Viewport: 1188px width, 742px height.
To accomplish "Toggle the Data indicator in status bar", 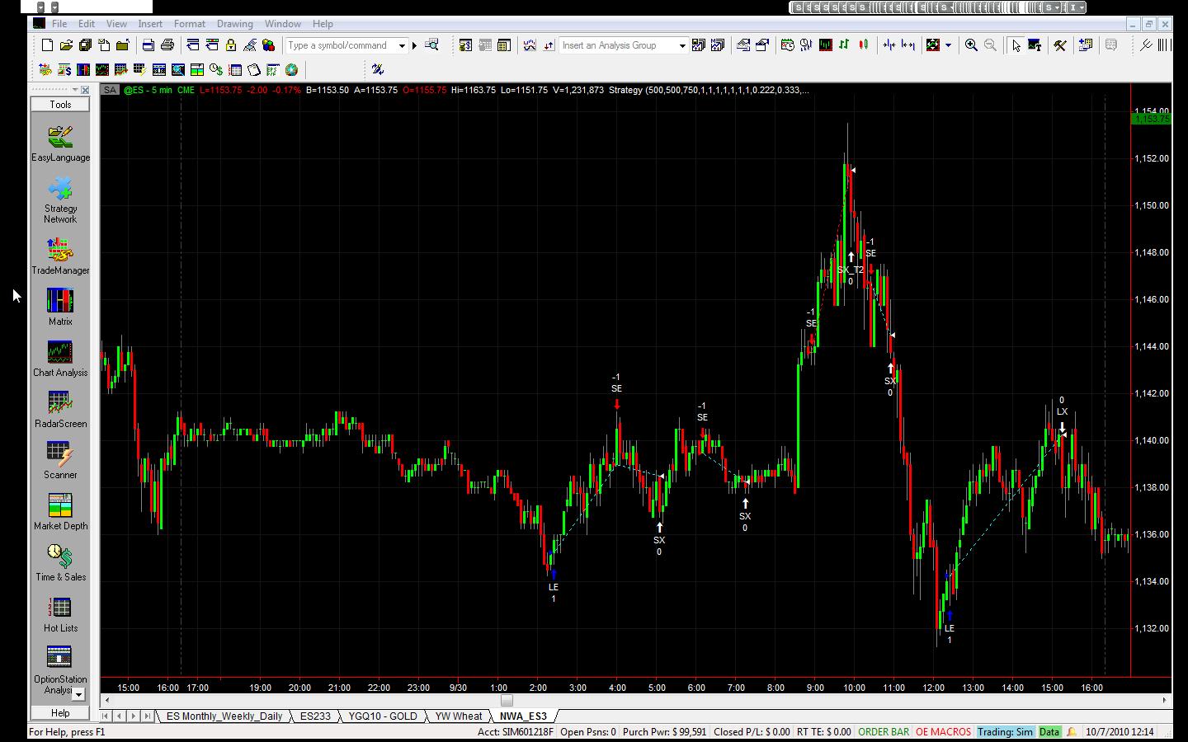I will click(x=1049, y=732).
